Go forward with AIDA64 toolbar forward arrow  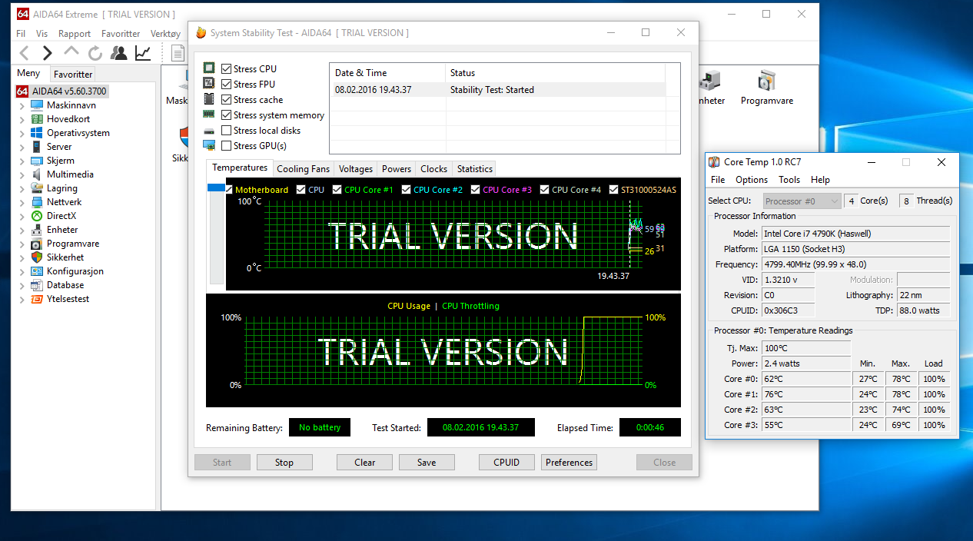(x=47, y=53)
